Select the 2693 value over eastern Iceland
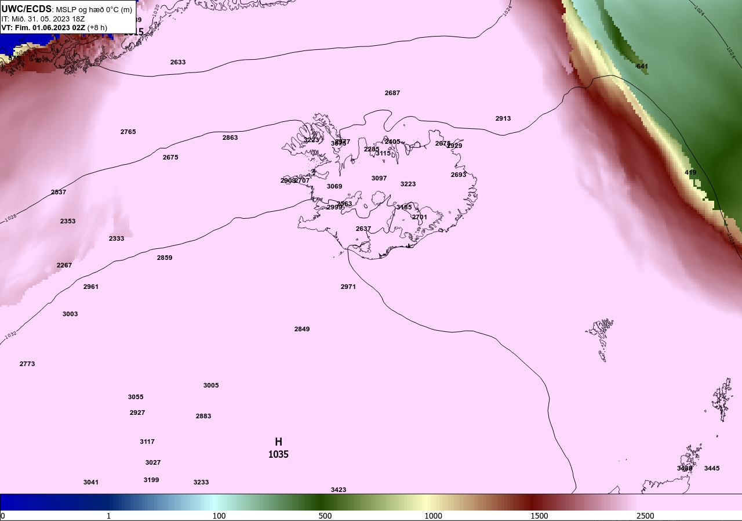Screen dimensions: 742x521 click(x=459, y=175)
